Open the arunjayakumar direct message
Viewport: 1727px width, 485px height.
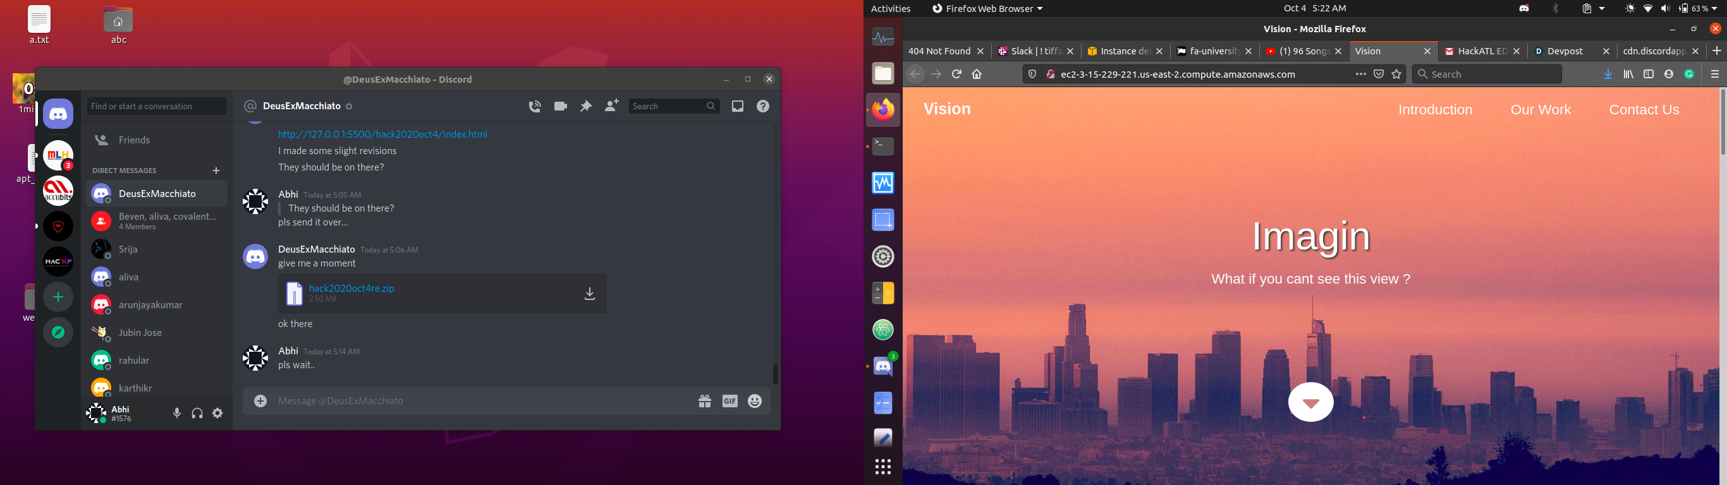coord(156,305)
